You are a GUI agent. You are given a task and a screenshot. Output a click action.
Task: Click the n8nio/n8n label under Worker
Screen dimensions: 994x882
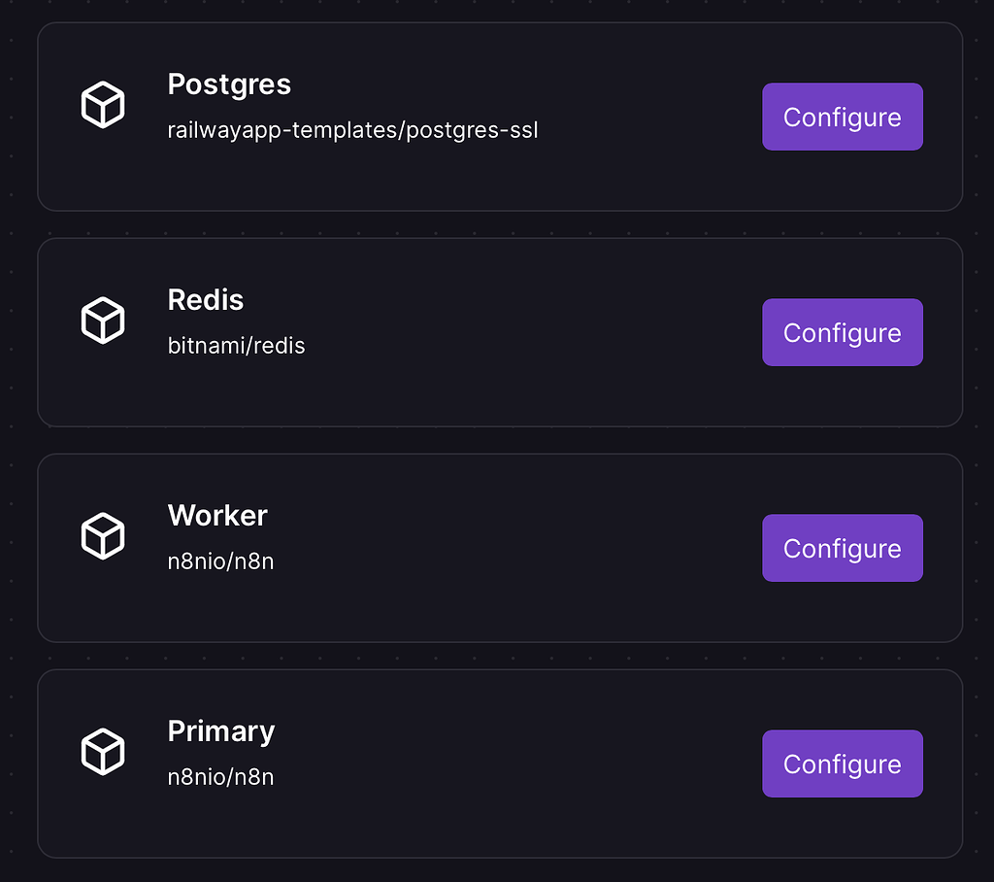(x=221, y=561)
